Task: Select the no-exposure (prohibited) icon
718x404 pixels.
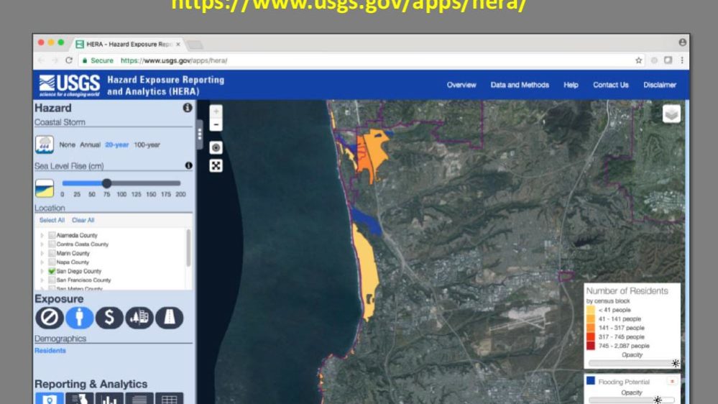Action: [x=50, y=318]
